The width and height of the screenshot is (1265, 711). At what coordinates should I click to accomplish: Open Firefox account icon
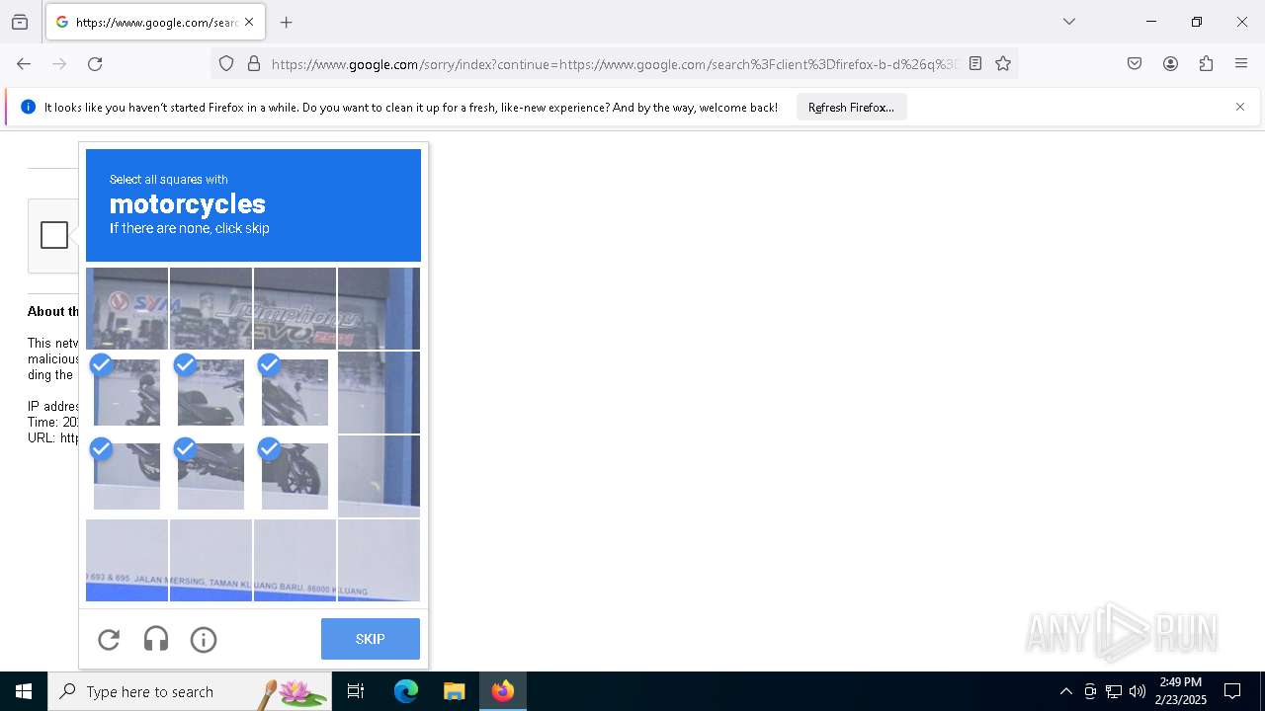pyautogui.click(x=1170, y=64)
